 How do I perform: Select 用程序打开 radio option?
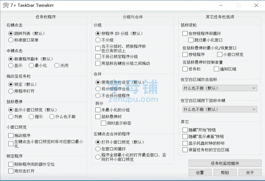click(11, 91)
